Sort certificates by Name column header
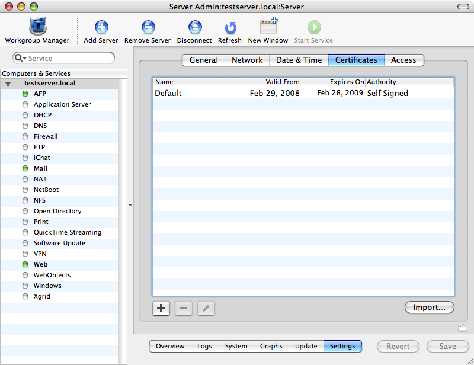 point(197,82)
